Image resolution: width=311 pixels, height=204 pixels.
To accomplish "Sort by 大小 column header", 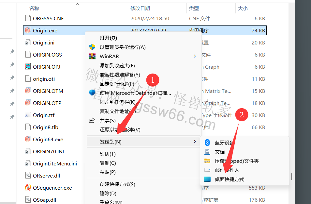I will click(243, 8).
